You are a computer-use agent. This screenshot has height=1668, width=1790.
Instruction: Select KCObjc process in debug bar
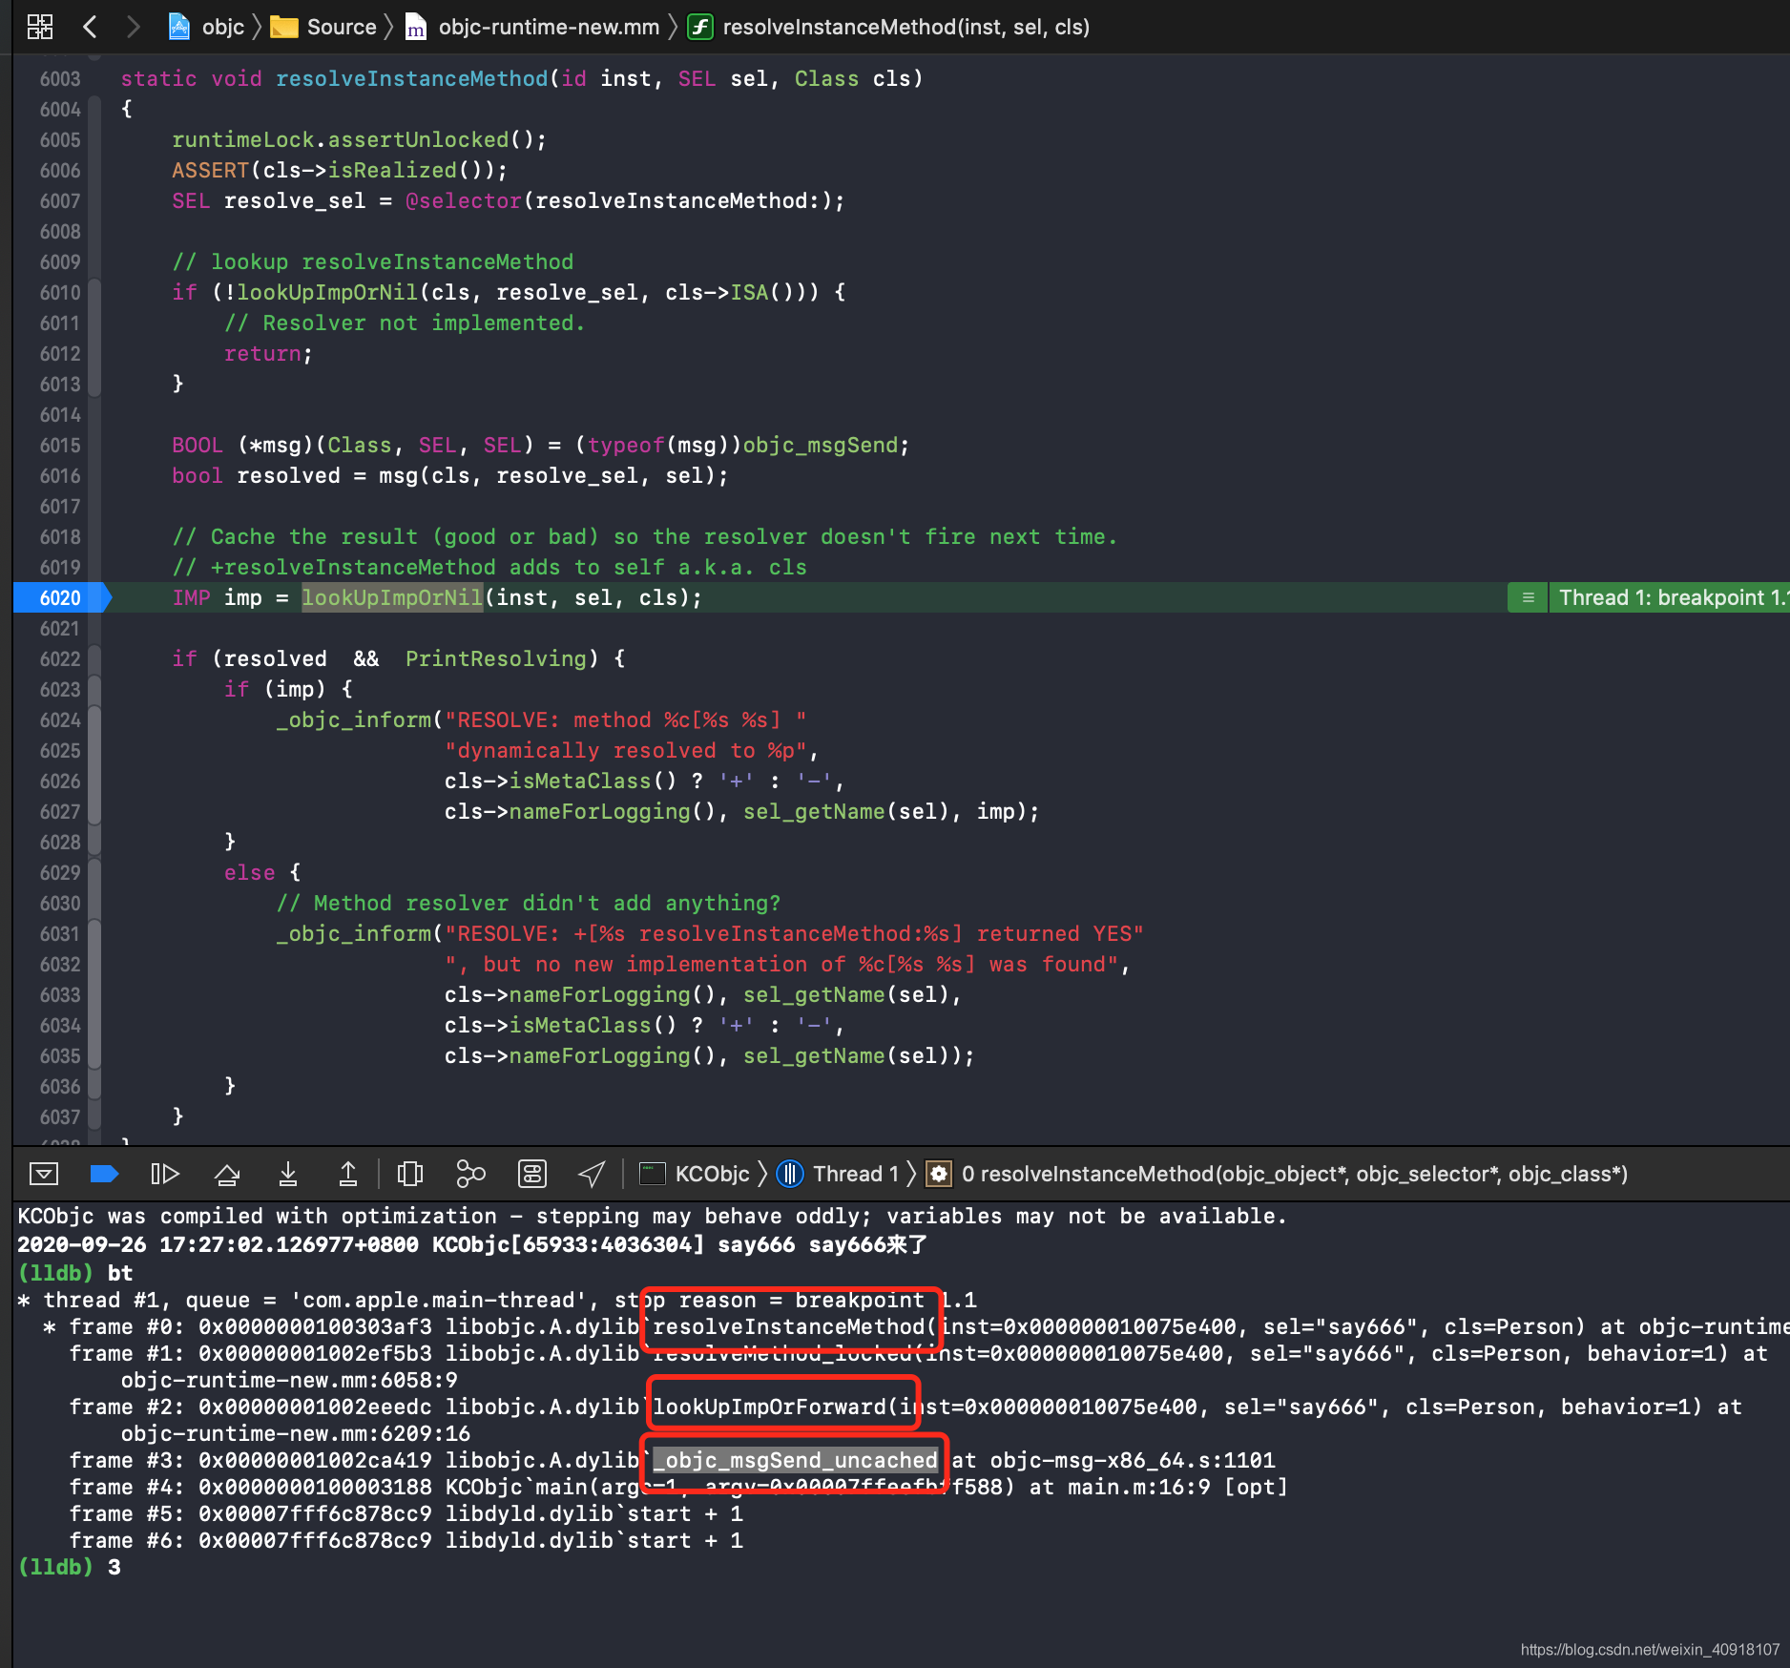(695, 1174)
